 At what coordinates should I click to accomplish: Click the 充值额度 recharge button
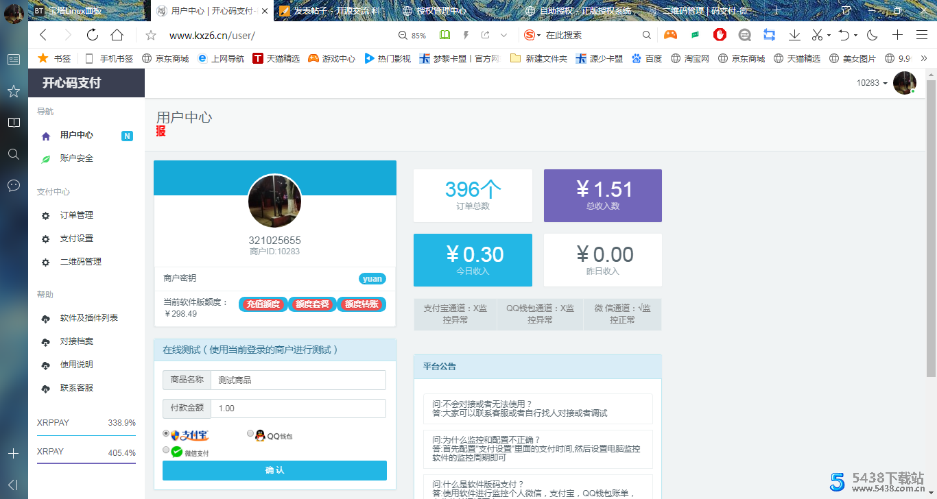[263, 304]
